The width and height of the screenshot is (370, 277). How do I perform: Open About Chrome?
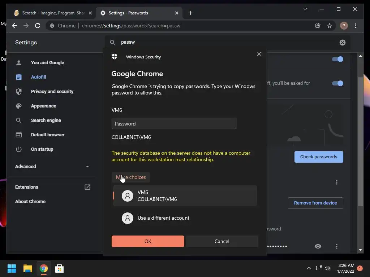click(30, 201)
